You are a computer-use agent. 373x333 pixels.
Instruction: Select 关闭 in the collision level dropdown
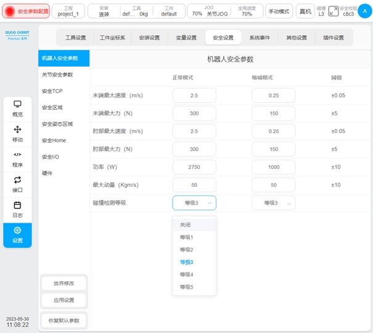click(x=186, y=225)
